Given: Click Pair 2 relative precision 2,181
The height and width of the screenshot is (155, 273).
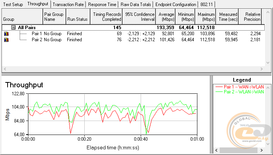Looking at the screenshot, I should 255,40.
